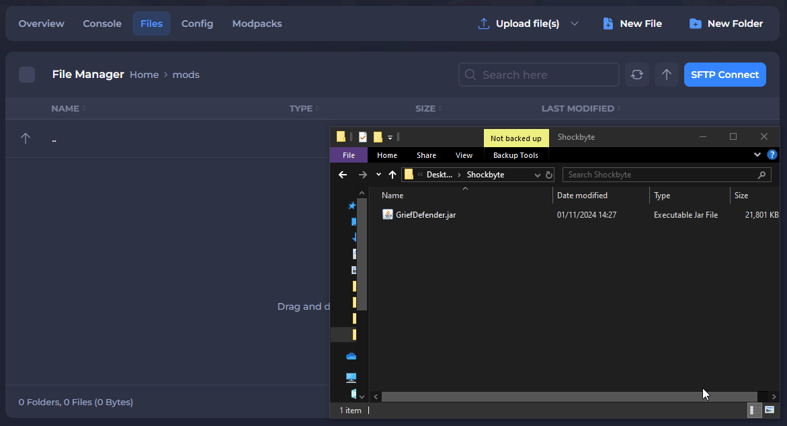Click the New folder quick access icon in Explorer

pos(378,136)
